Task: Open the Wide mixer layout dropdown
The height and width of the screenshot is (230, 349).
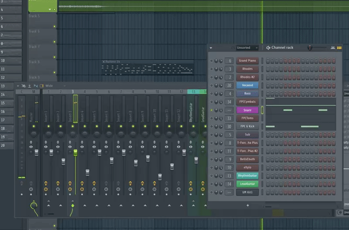Action: point(55,86)
